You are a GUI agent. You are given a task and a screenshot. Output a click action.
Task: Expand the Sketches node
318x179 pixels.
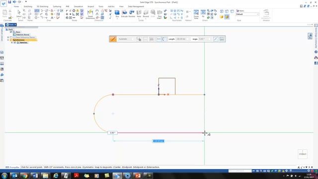(x=12, y=43)
